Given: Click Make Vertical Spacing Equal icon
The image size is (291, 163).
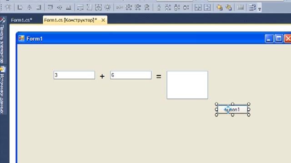Looking at the screenshot, I should pos(159,7).
